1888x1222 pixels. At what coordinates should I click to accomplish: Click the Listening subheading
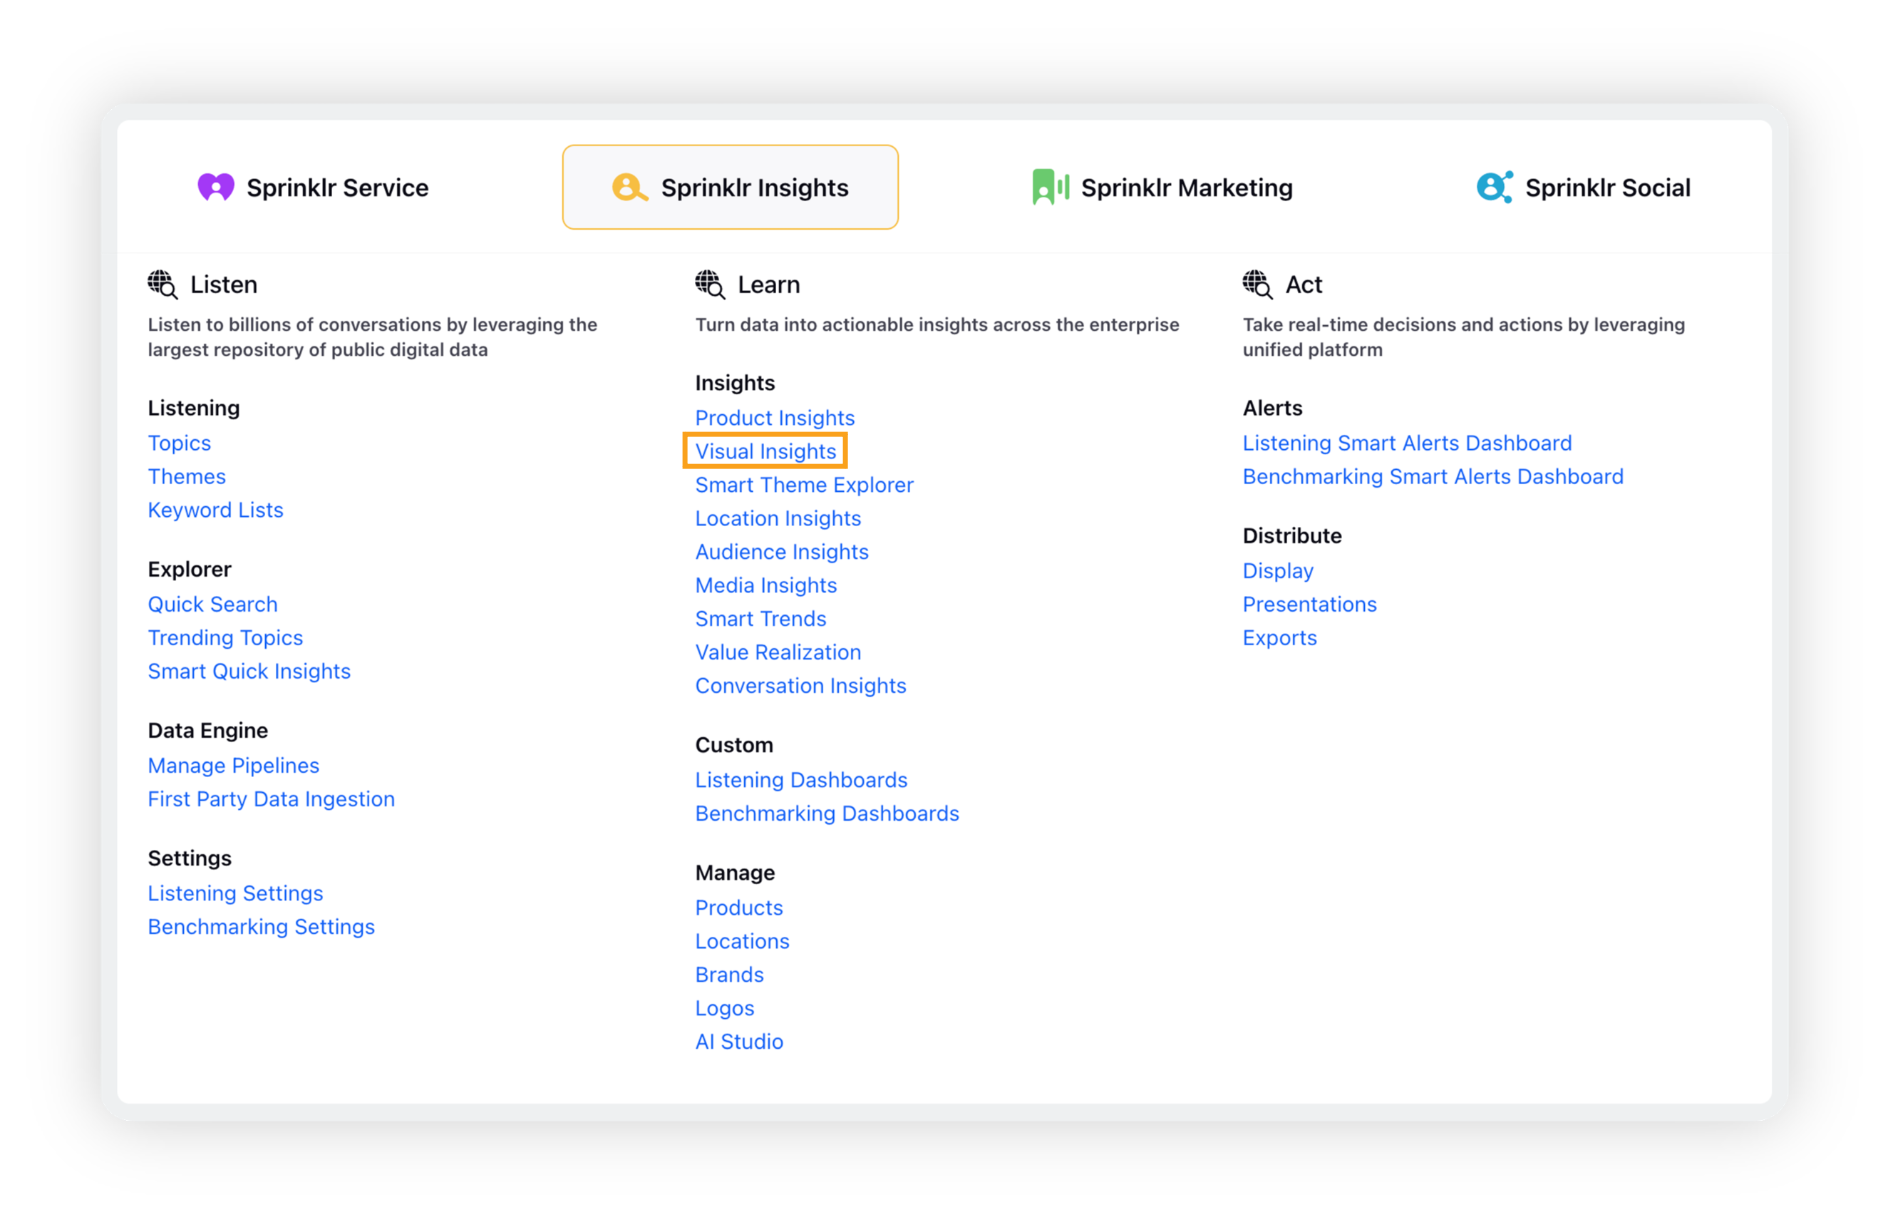click(x=194, y=408)
